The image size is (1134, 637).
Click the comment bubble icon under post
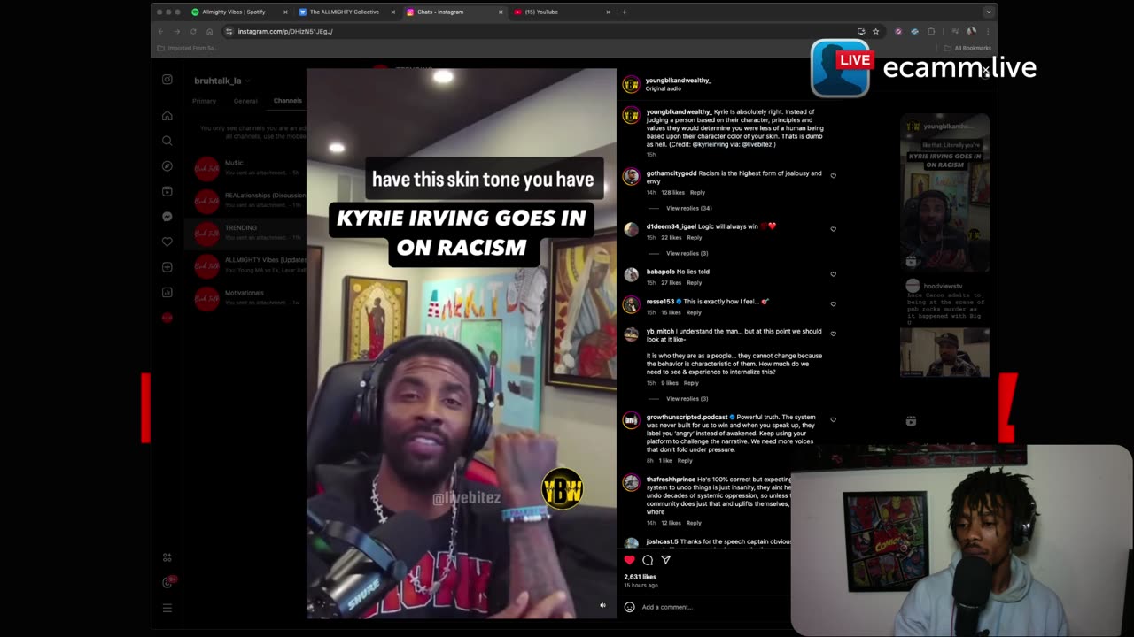click(648, 560)
